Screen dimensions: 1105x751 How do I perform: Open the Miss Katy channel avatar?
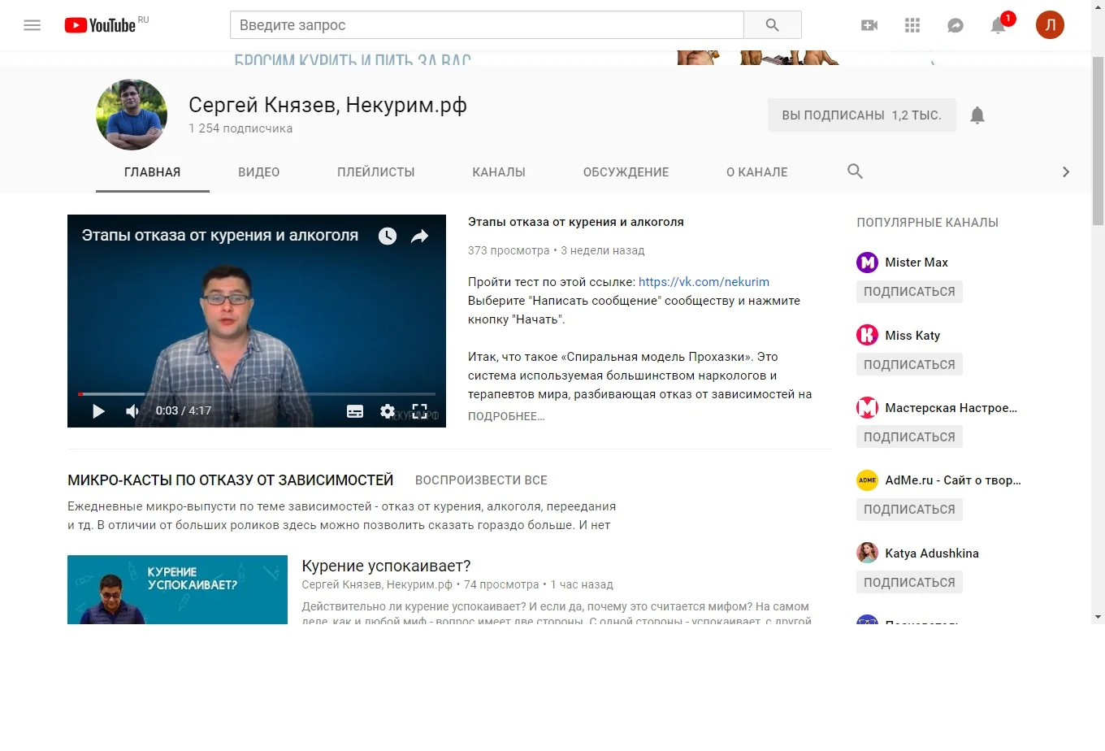[x=868, y=335]
